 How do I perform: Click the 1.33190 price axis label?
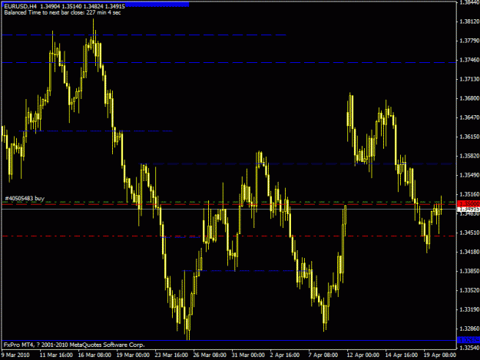pos(469,309)
